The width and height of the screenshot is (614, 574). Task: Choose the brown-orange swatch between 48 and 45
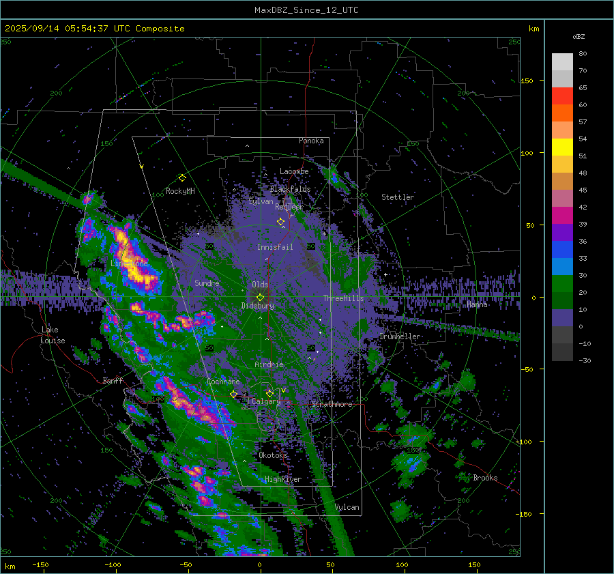pos(562,182)
